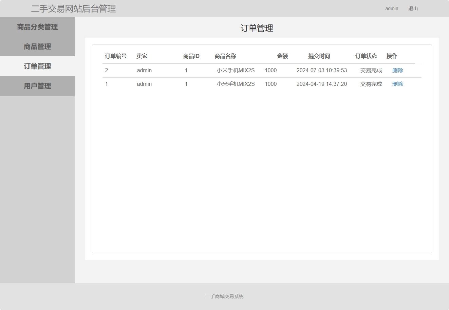Click the admin username in top bar
The width and height of the screenshot is (449, 310).
tap(392, 8)
